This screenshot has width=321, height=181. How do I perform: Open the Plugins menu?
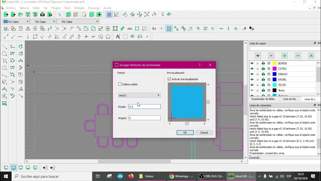pyautogui.click(x=56, y=8)
